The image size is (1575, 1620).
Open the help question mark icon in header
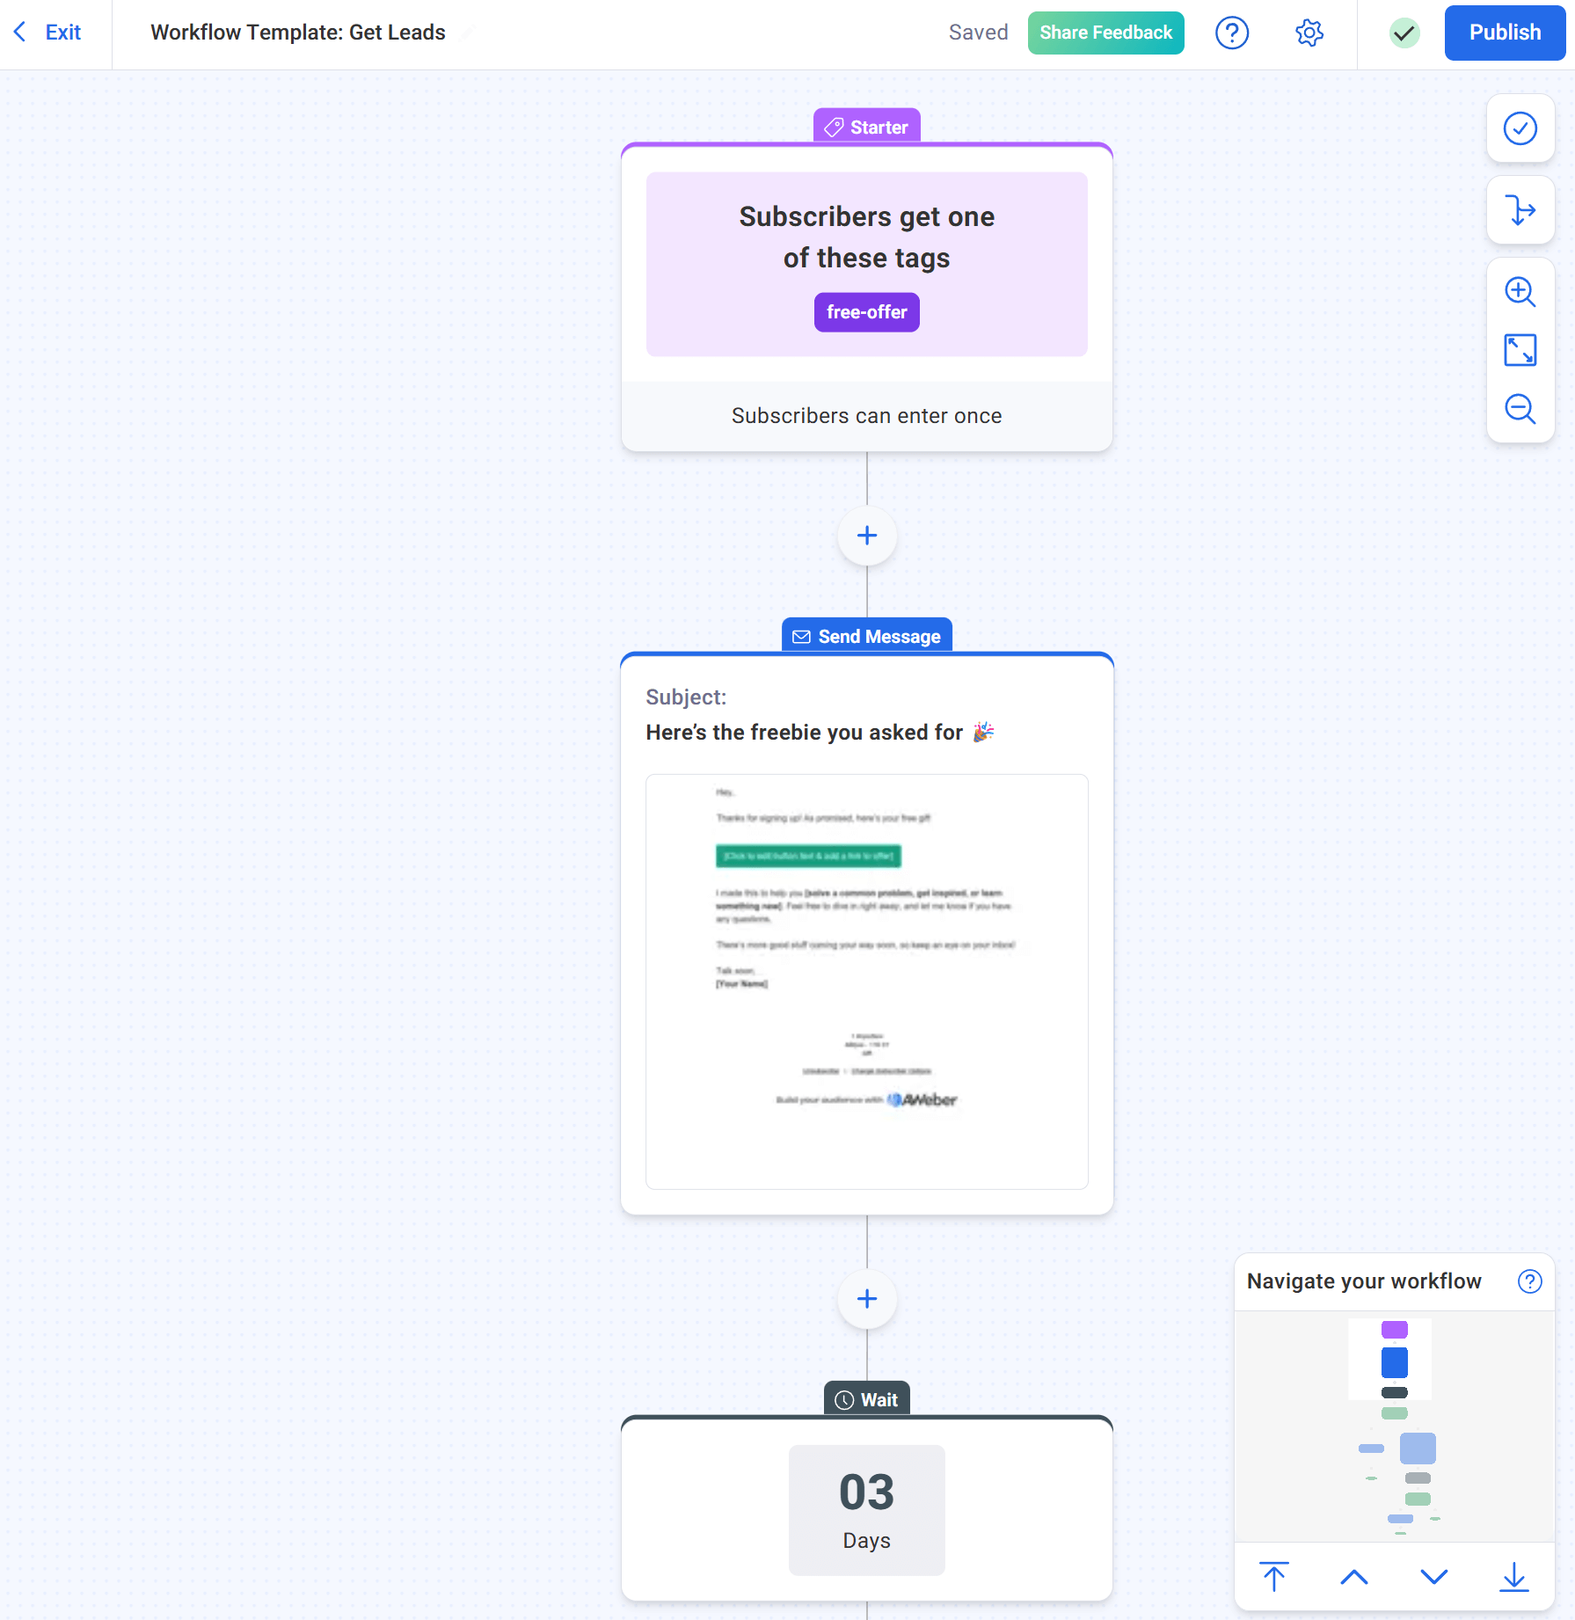[1231, 33]
